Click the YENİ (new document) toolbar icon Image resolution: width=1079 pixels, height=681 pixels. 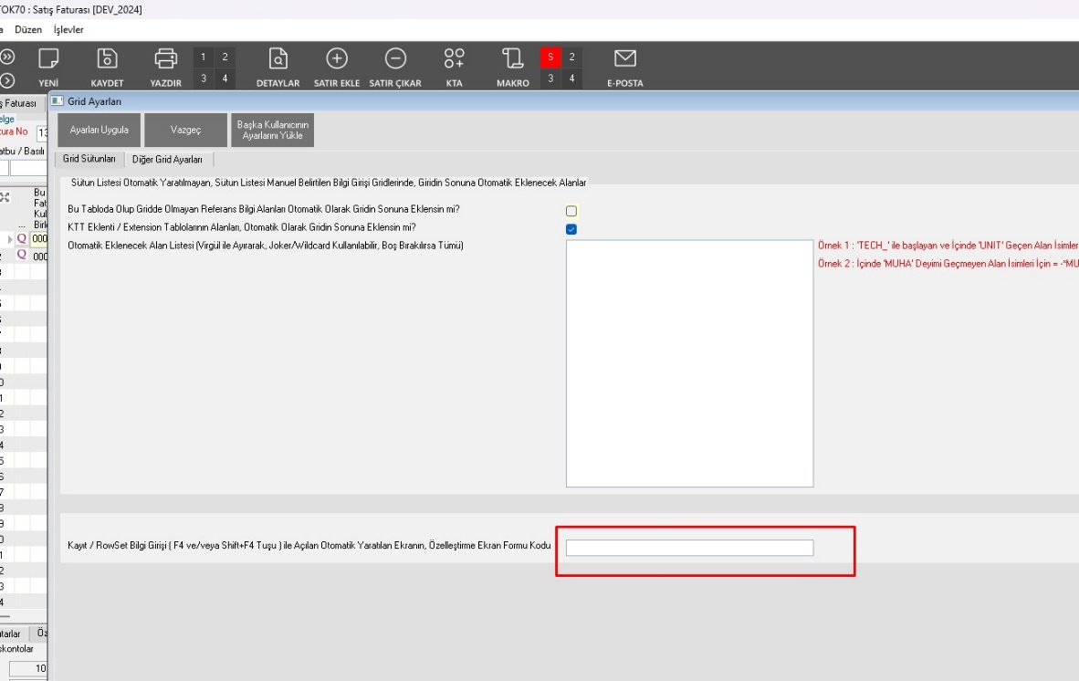point(48,59)
